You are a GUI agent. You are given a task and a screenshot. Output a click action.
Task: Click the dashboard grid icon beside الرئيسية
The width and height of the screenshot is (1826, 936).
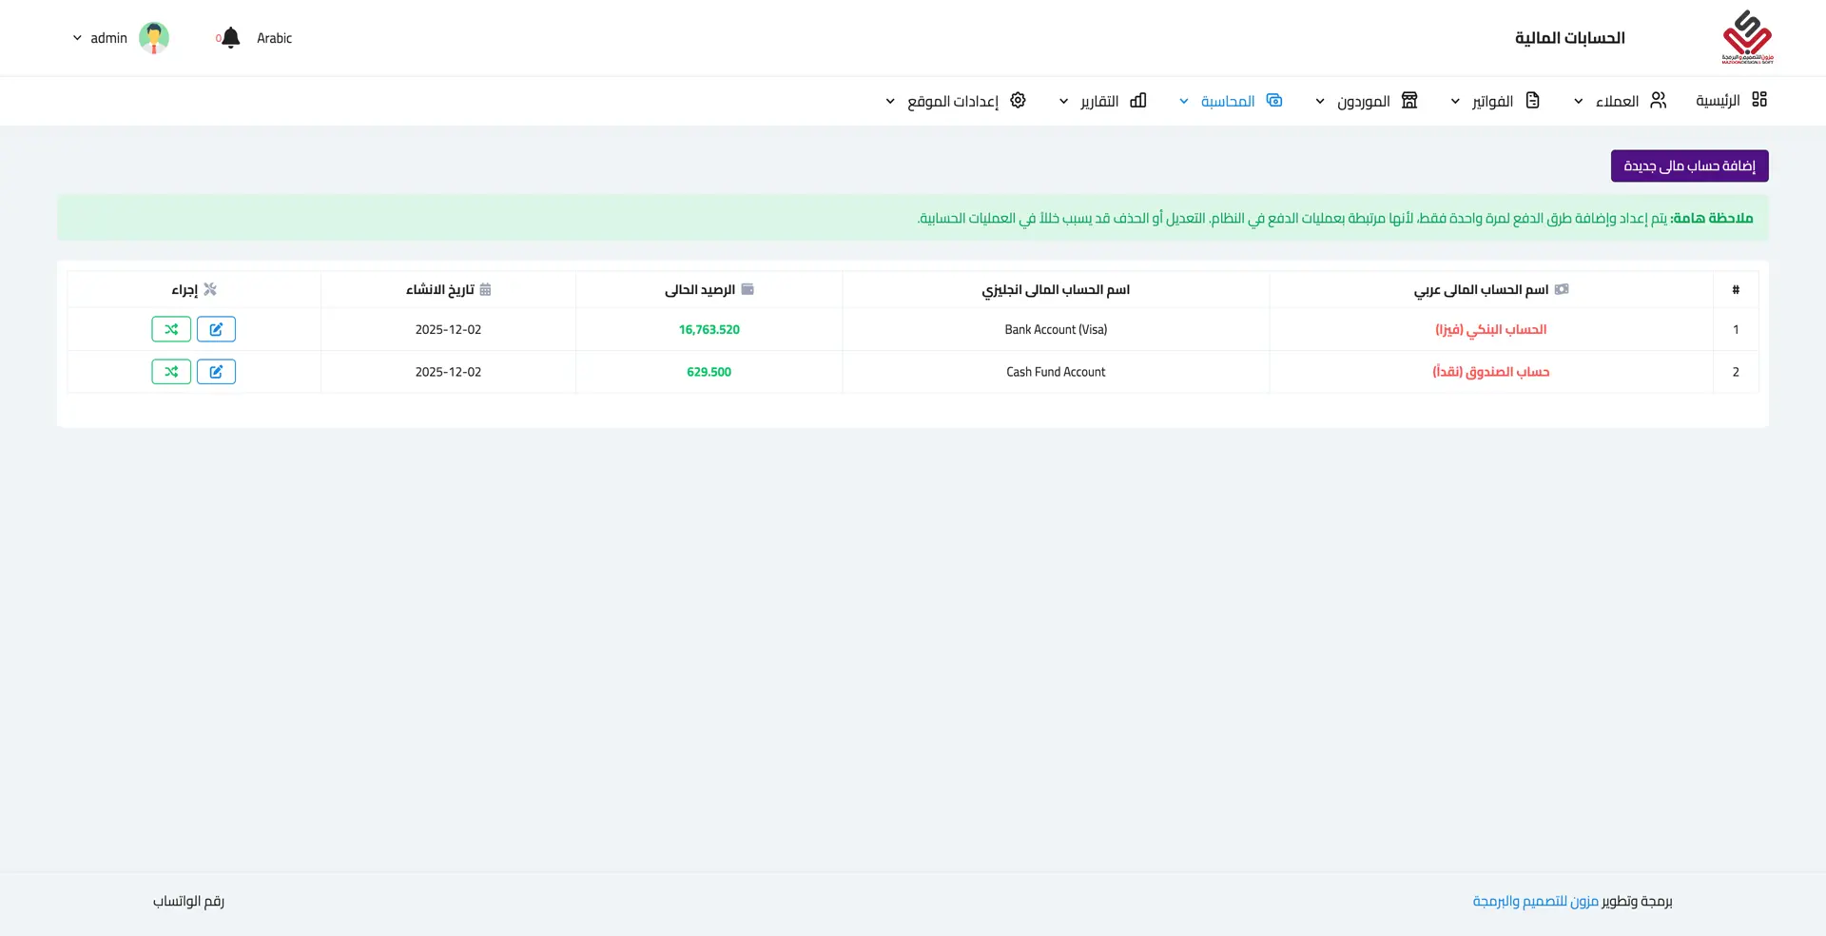[1759, 100]
